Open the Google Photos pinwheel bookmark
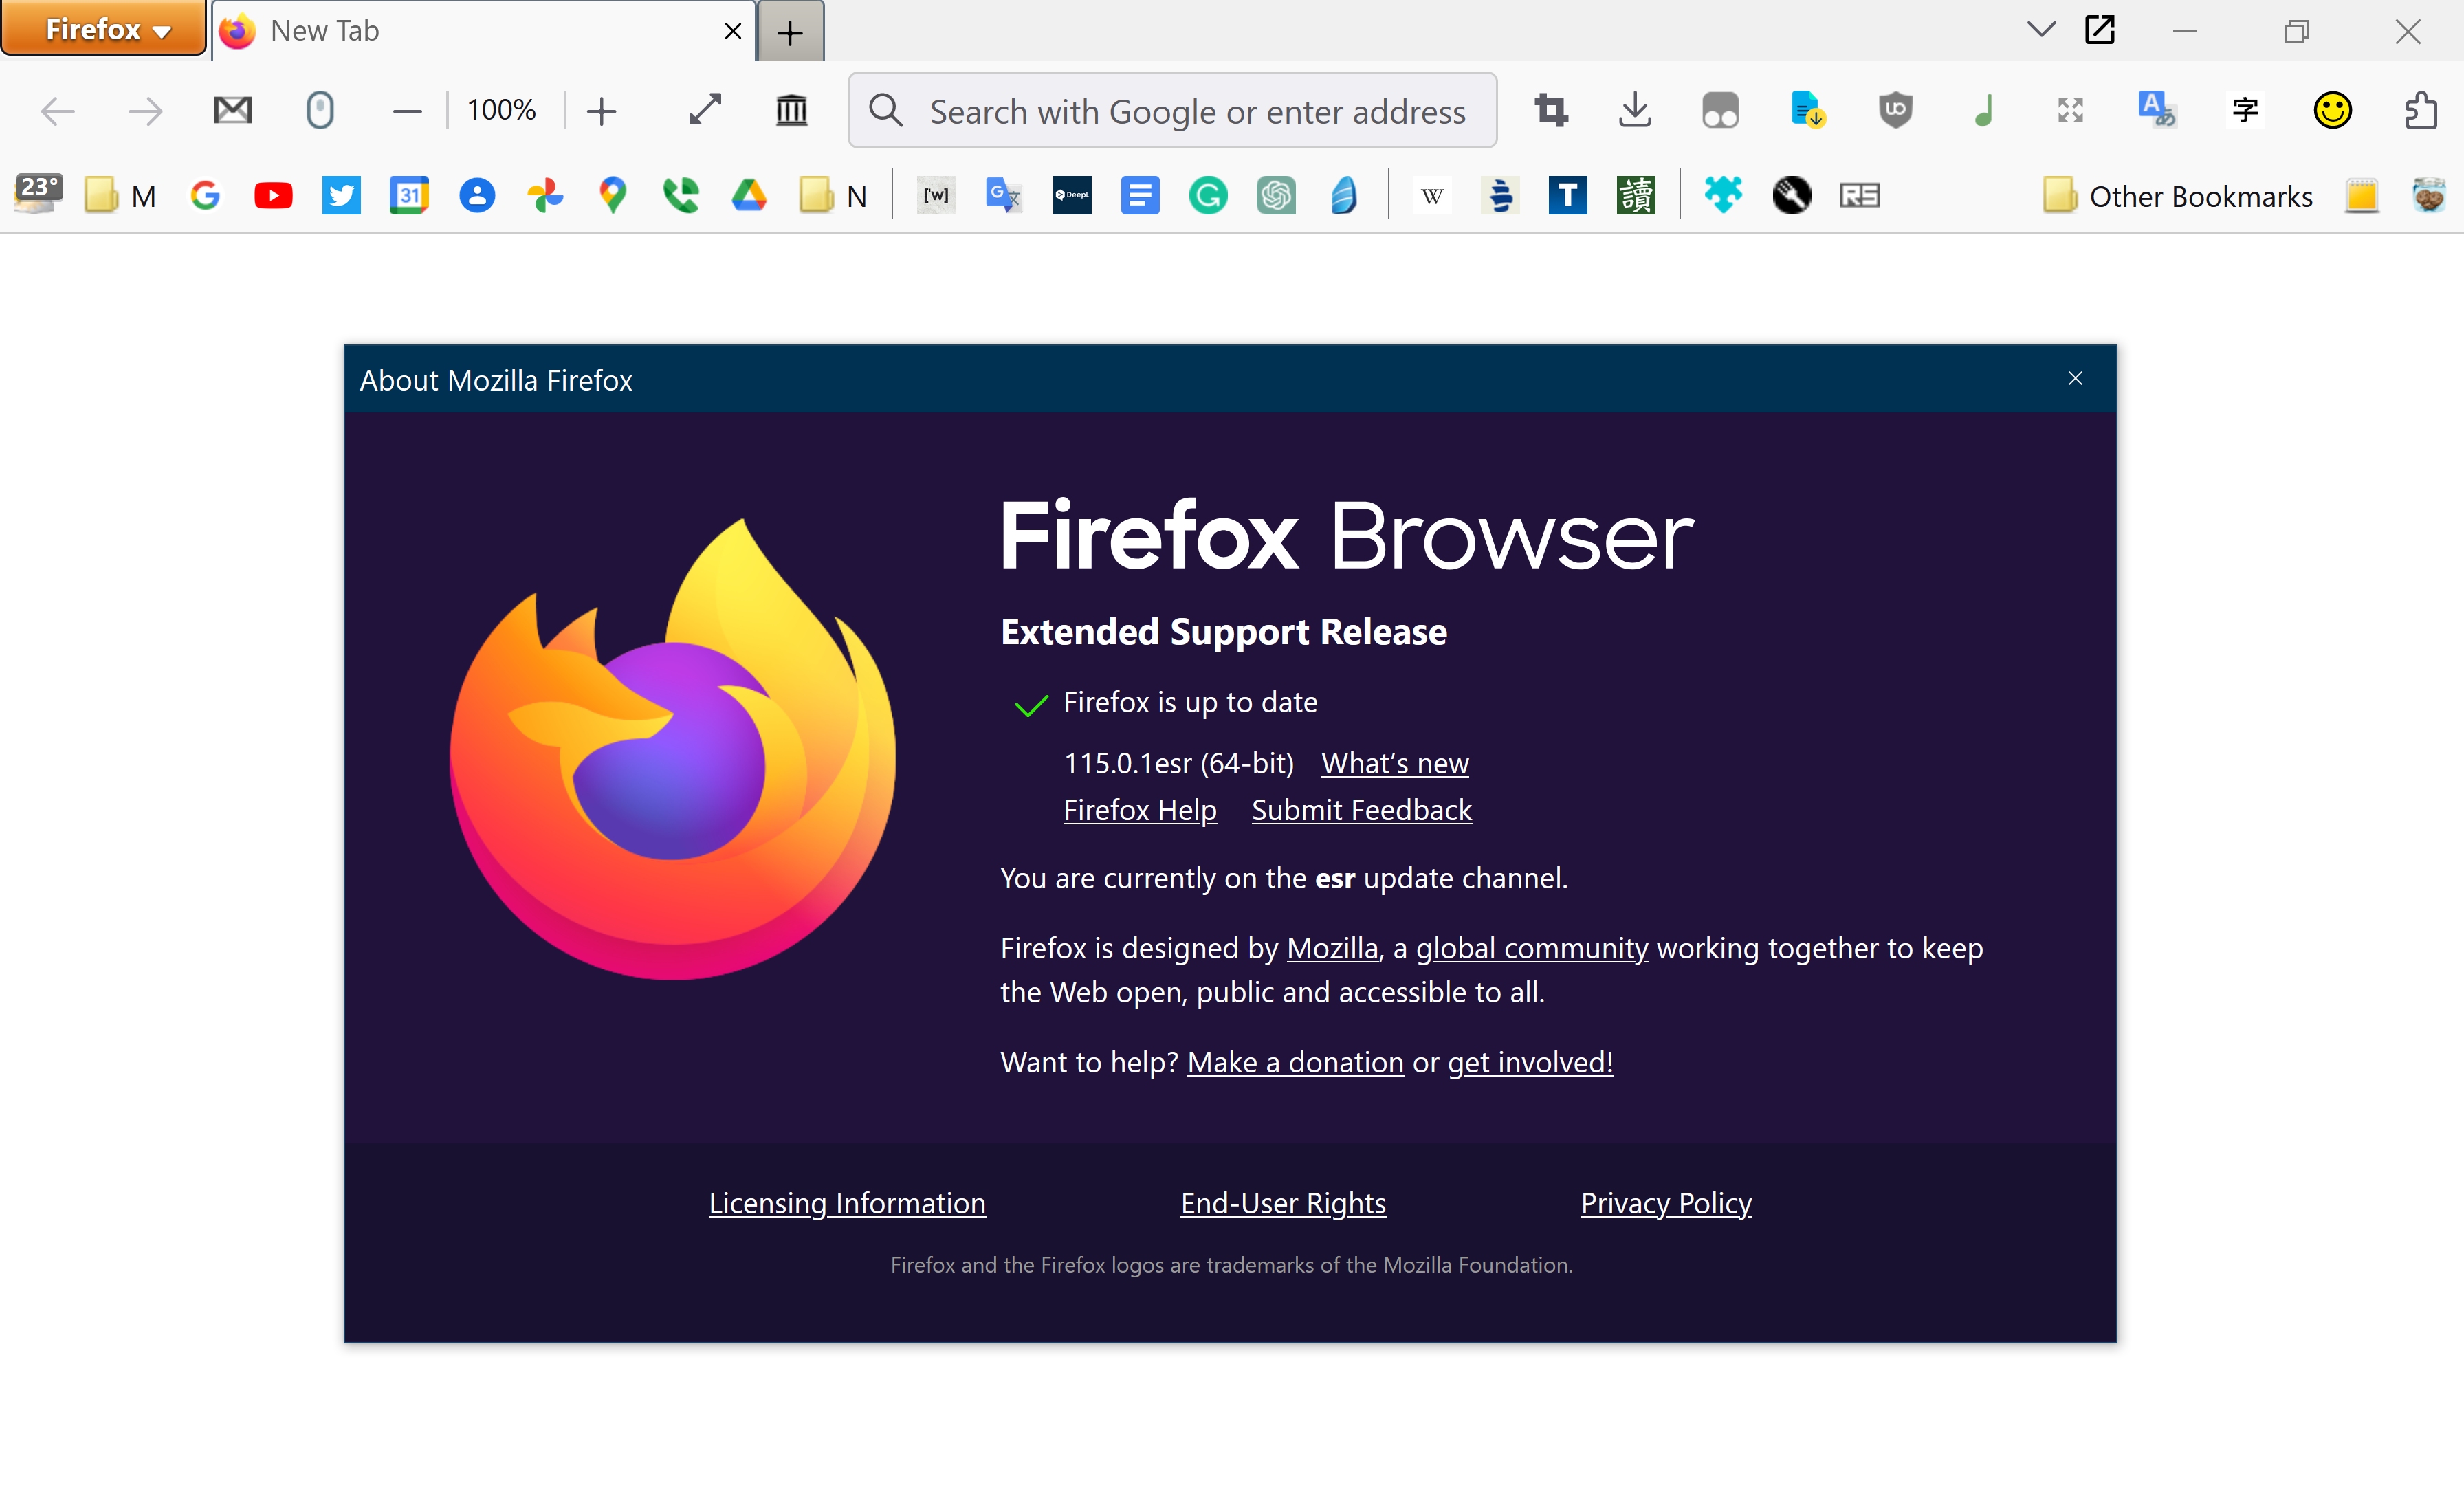The width and height of the screenshot is (2464, 1485). (545, 196)
